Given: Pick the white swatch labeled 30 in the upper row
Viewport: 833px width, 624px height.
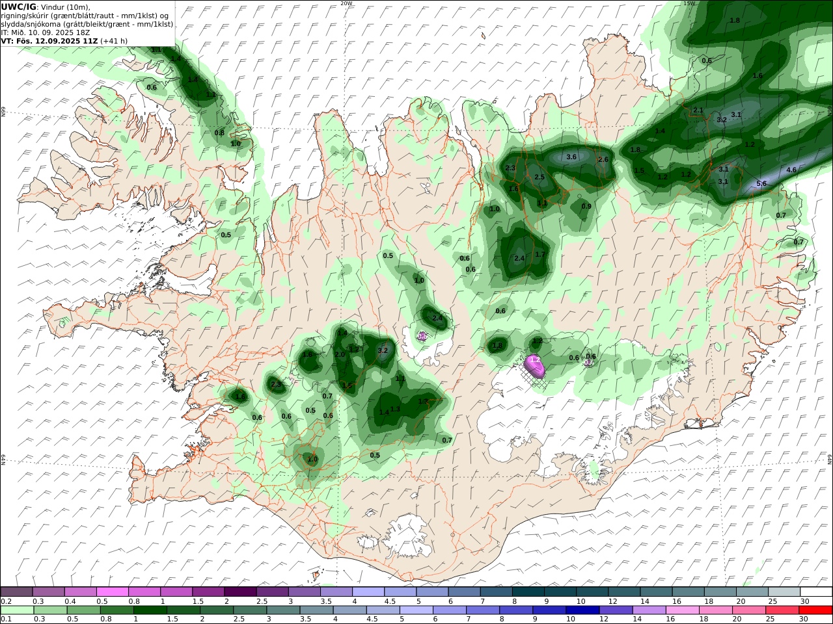Looking at the screenshot, I should [815, 592].
